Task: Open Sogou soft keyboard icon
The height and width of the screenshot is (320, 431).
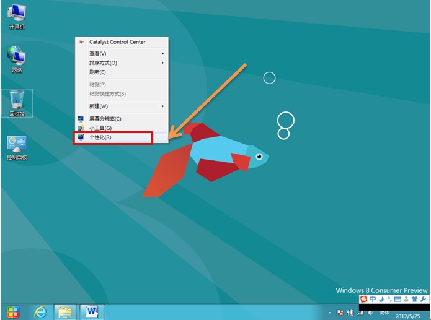Action: (x=398, y=300)
